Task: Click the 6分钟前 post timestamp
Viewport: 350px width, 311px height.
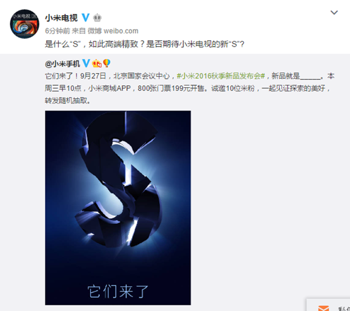Action: [57, 31]
